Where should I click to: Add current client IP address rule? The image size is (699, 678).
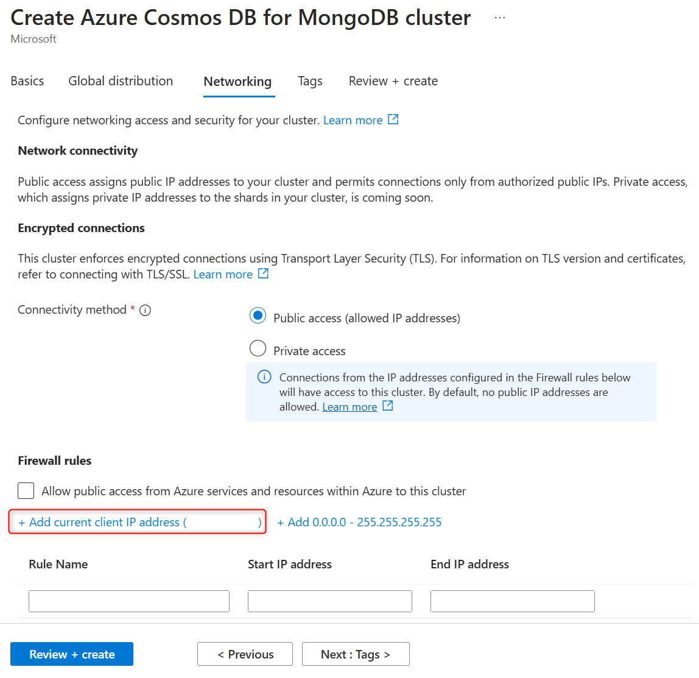click(139, 522)
